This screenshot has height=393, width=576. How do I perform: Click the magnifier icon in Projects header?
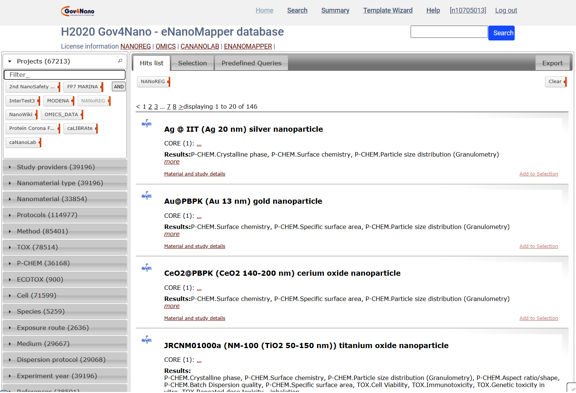pyautogui.click(x=120, y=61)
